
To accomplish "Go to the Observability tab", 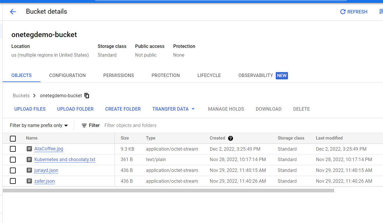I will click(256, 75).
